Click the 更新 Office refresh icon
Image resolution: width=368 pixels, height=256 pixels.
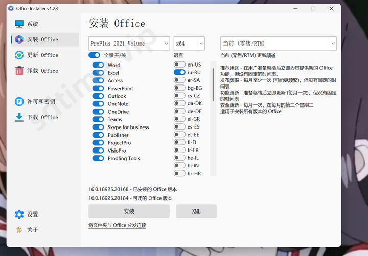click(19, 55)
